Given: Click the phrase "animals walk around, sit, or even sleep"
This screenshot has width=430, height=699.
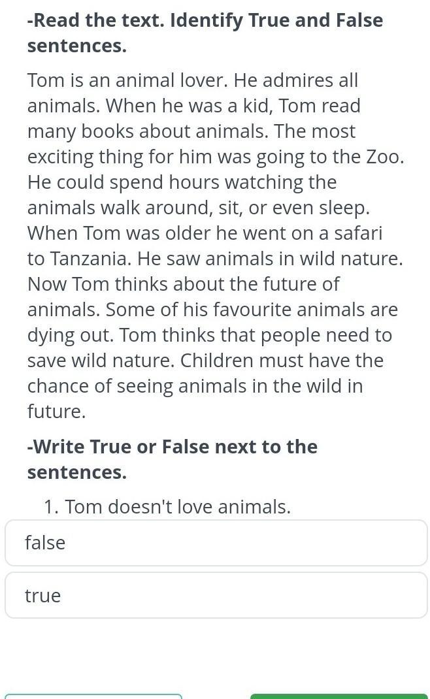Looking at the screenshot, I should pyautogui.click(x=197, y=208).
